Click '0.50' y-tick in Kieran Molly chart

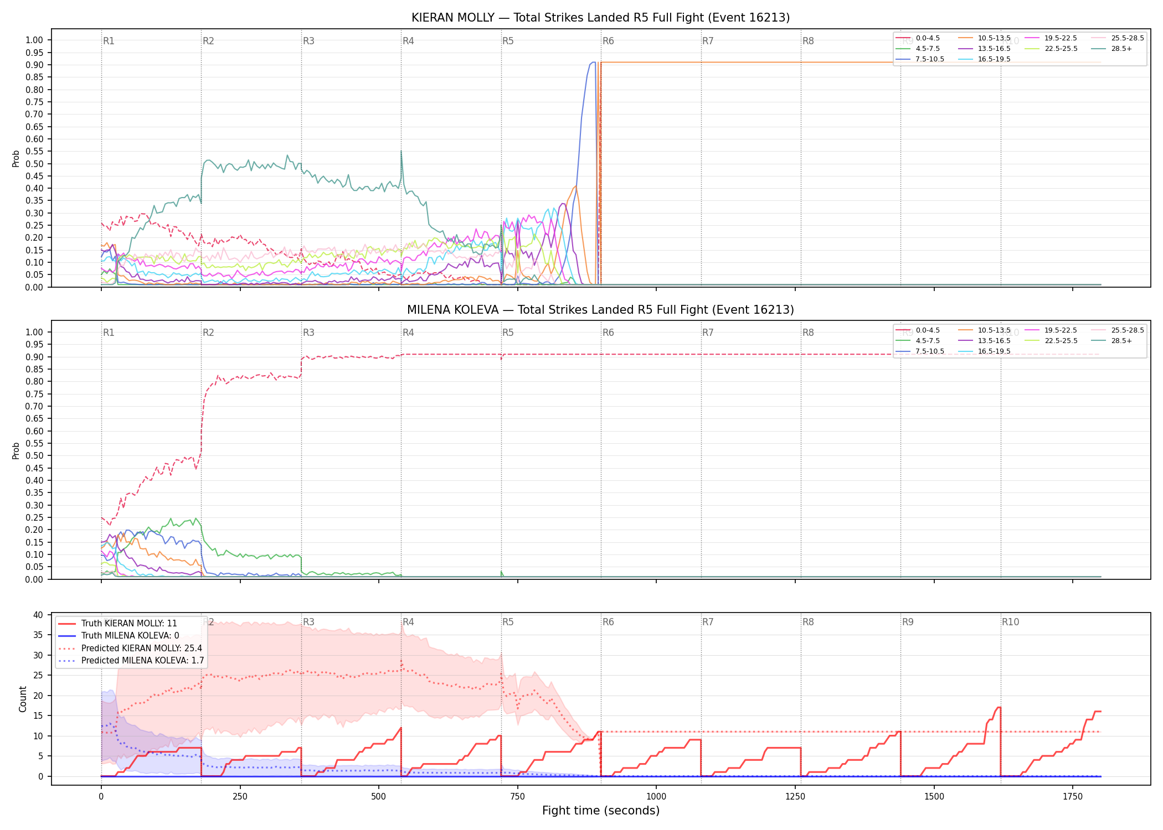34,164
